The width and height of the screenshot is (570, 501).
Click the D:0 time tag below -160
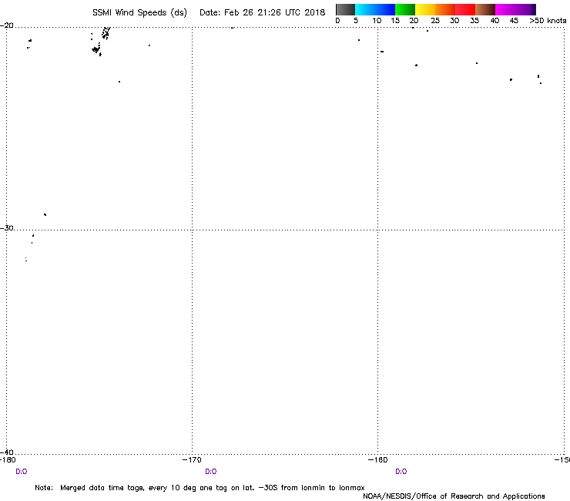401,471
